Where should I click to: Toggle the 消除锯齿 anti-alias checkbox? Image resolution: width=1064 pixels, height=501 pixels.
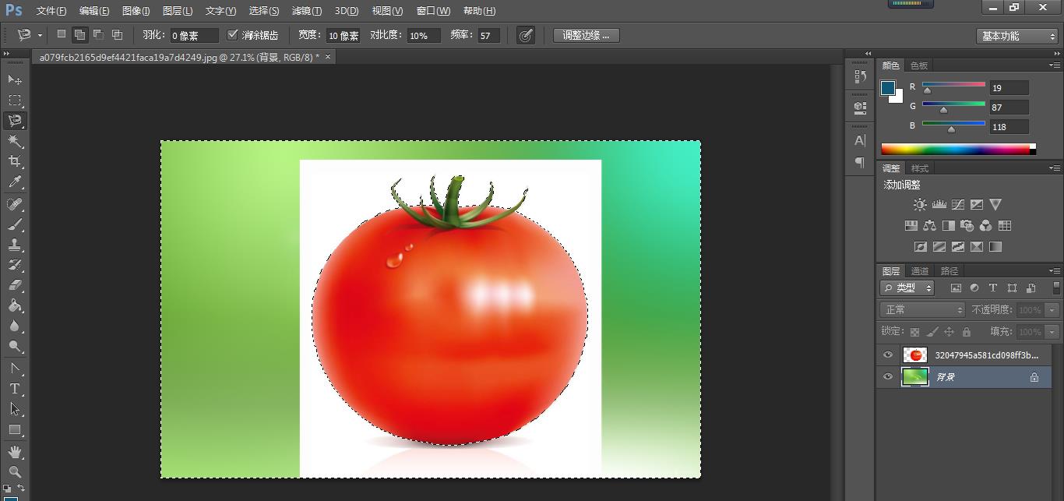[x=232, y=35]
